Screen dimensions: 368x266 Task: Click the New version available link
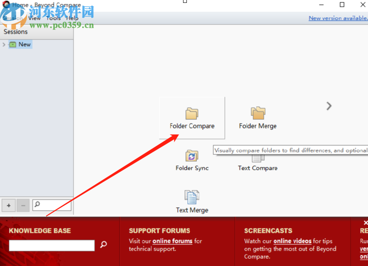[x=338, y=18]
